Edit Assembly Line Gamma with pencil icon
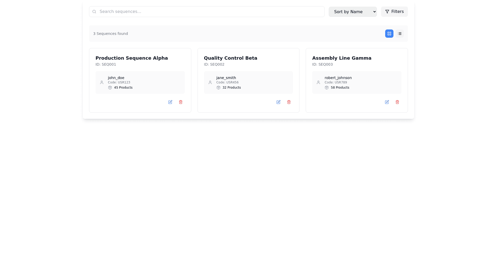Image resolution: width=497 pixels, height=279 pixels. [x=387, y=102]
